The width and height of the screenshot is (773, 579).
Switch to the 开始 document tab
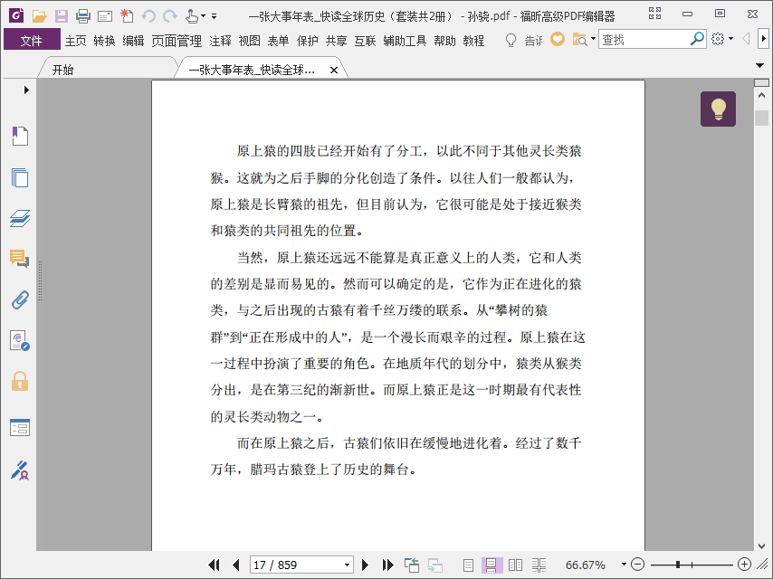pyautogui.click(x=63, y=70)
